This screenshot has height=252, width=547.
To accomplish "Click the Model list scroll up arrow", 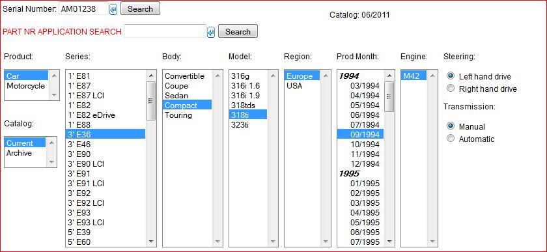I will (x=273, y=75).
